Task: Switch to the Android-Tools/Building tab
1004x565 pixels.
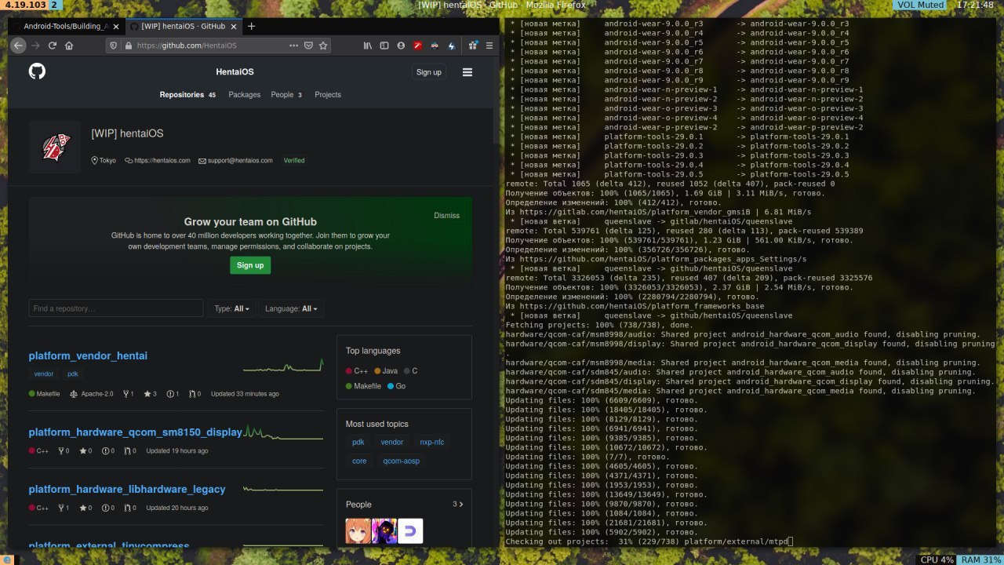Action: click(66, 26)
